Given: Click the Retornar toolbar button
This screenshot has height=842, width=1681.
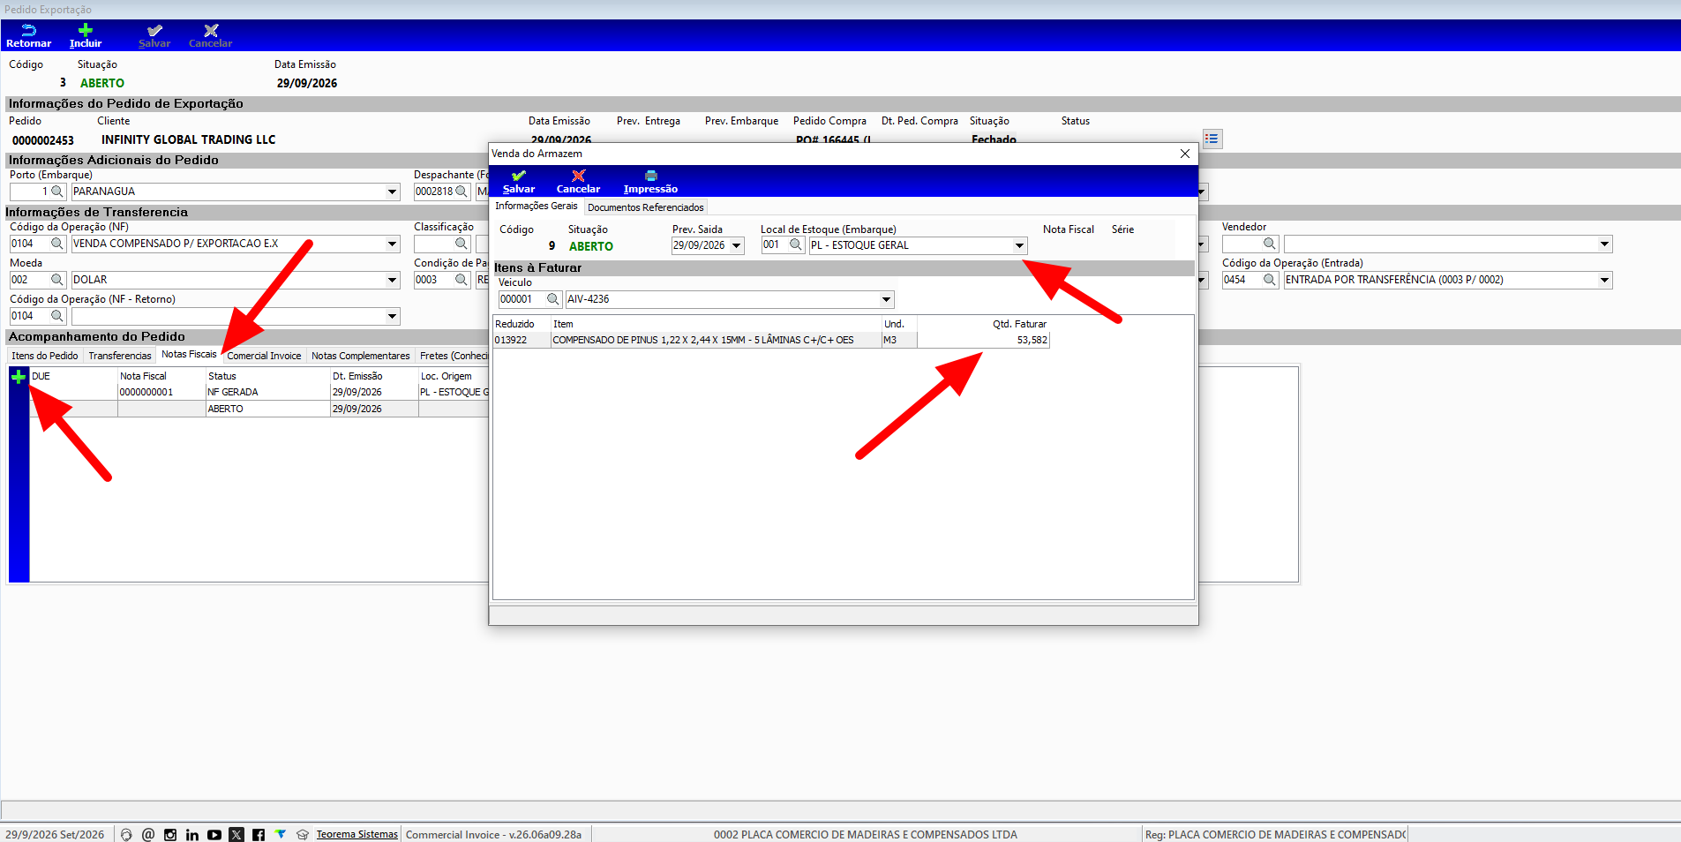Looking at the screenshot, I should pos(28,35).
